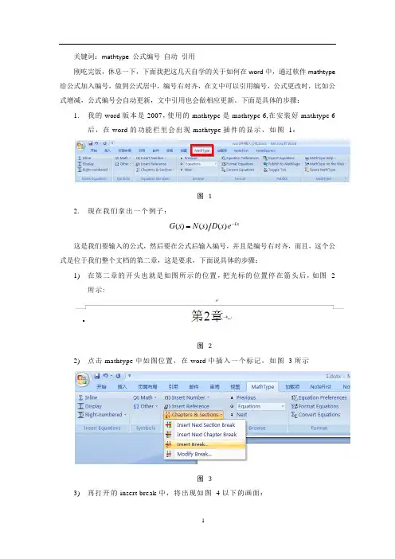Choose Insert Next Section Break menu item

tap(205, 425)
